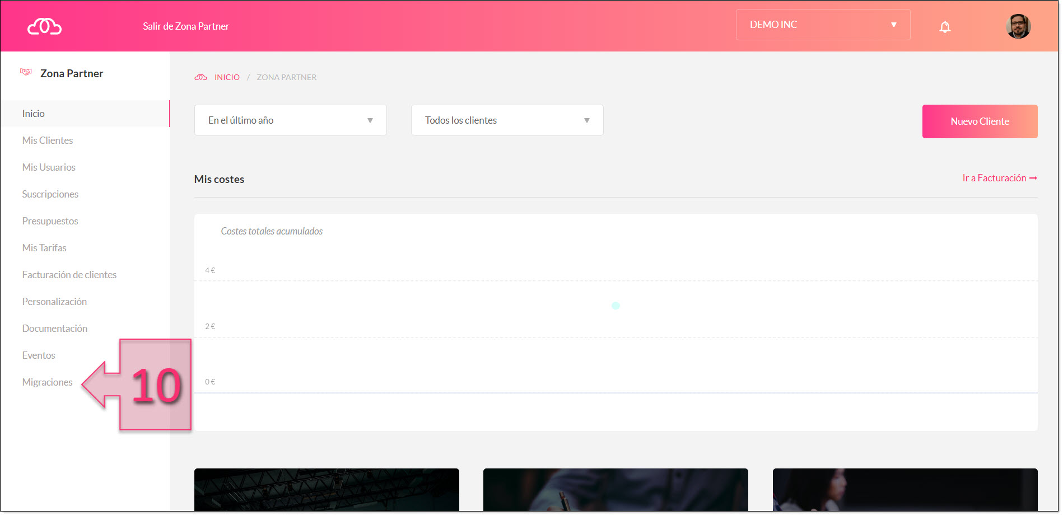Click the middle image card
The width and height of the screenshot is (1063, 516).
tap(616, 490)
